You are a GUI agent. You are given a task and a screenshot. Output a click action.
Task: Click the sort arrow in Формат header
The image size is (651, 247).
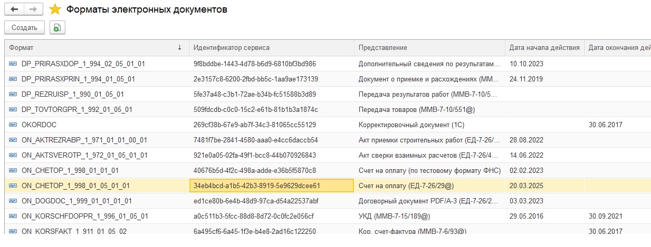[179, 47]
